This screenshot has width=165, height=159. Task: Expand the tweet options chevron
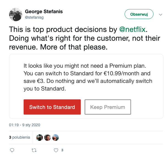(161, 15)
